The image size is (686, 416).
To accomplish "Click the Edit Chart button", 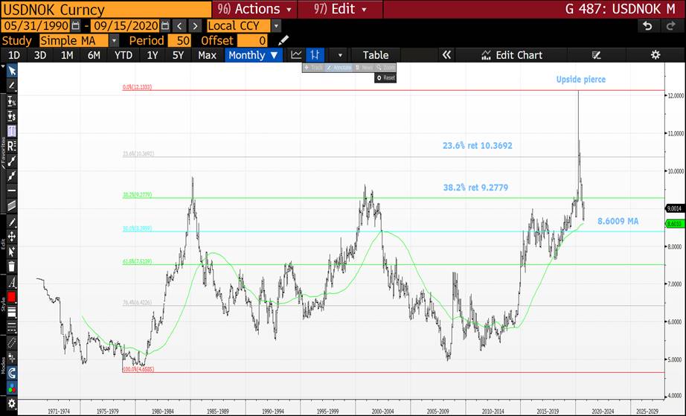I will point(512,55).
